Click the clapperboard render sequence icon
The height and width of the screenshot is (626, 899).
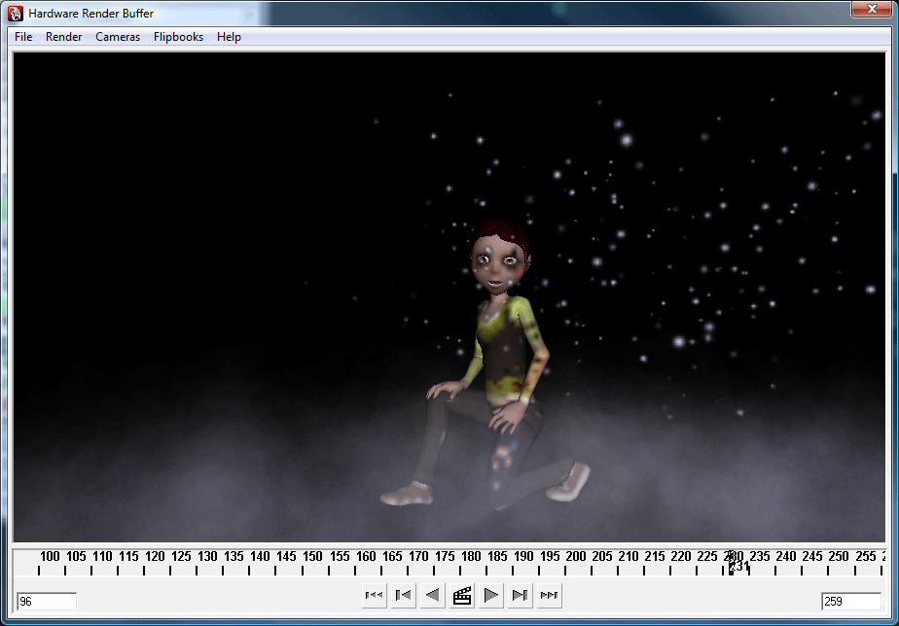pyautogui.click(x=461, y=596)
